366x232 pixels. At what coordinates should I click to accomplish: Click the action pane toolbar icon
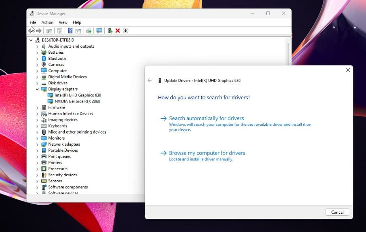tap(78, 31)
